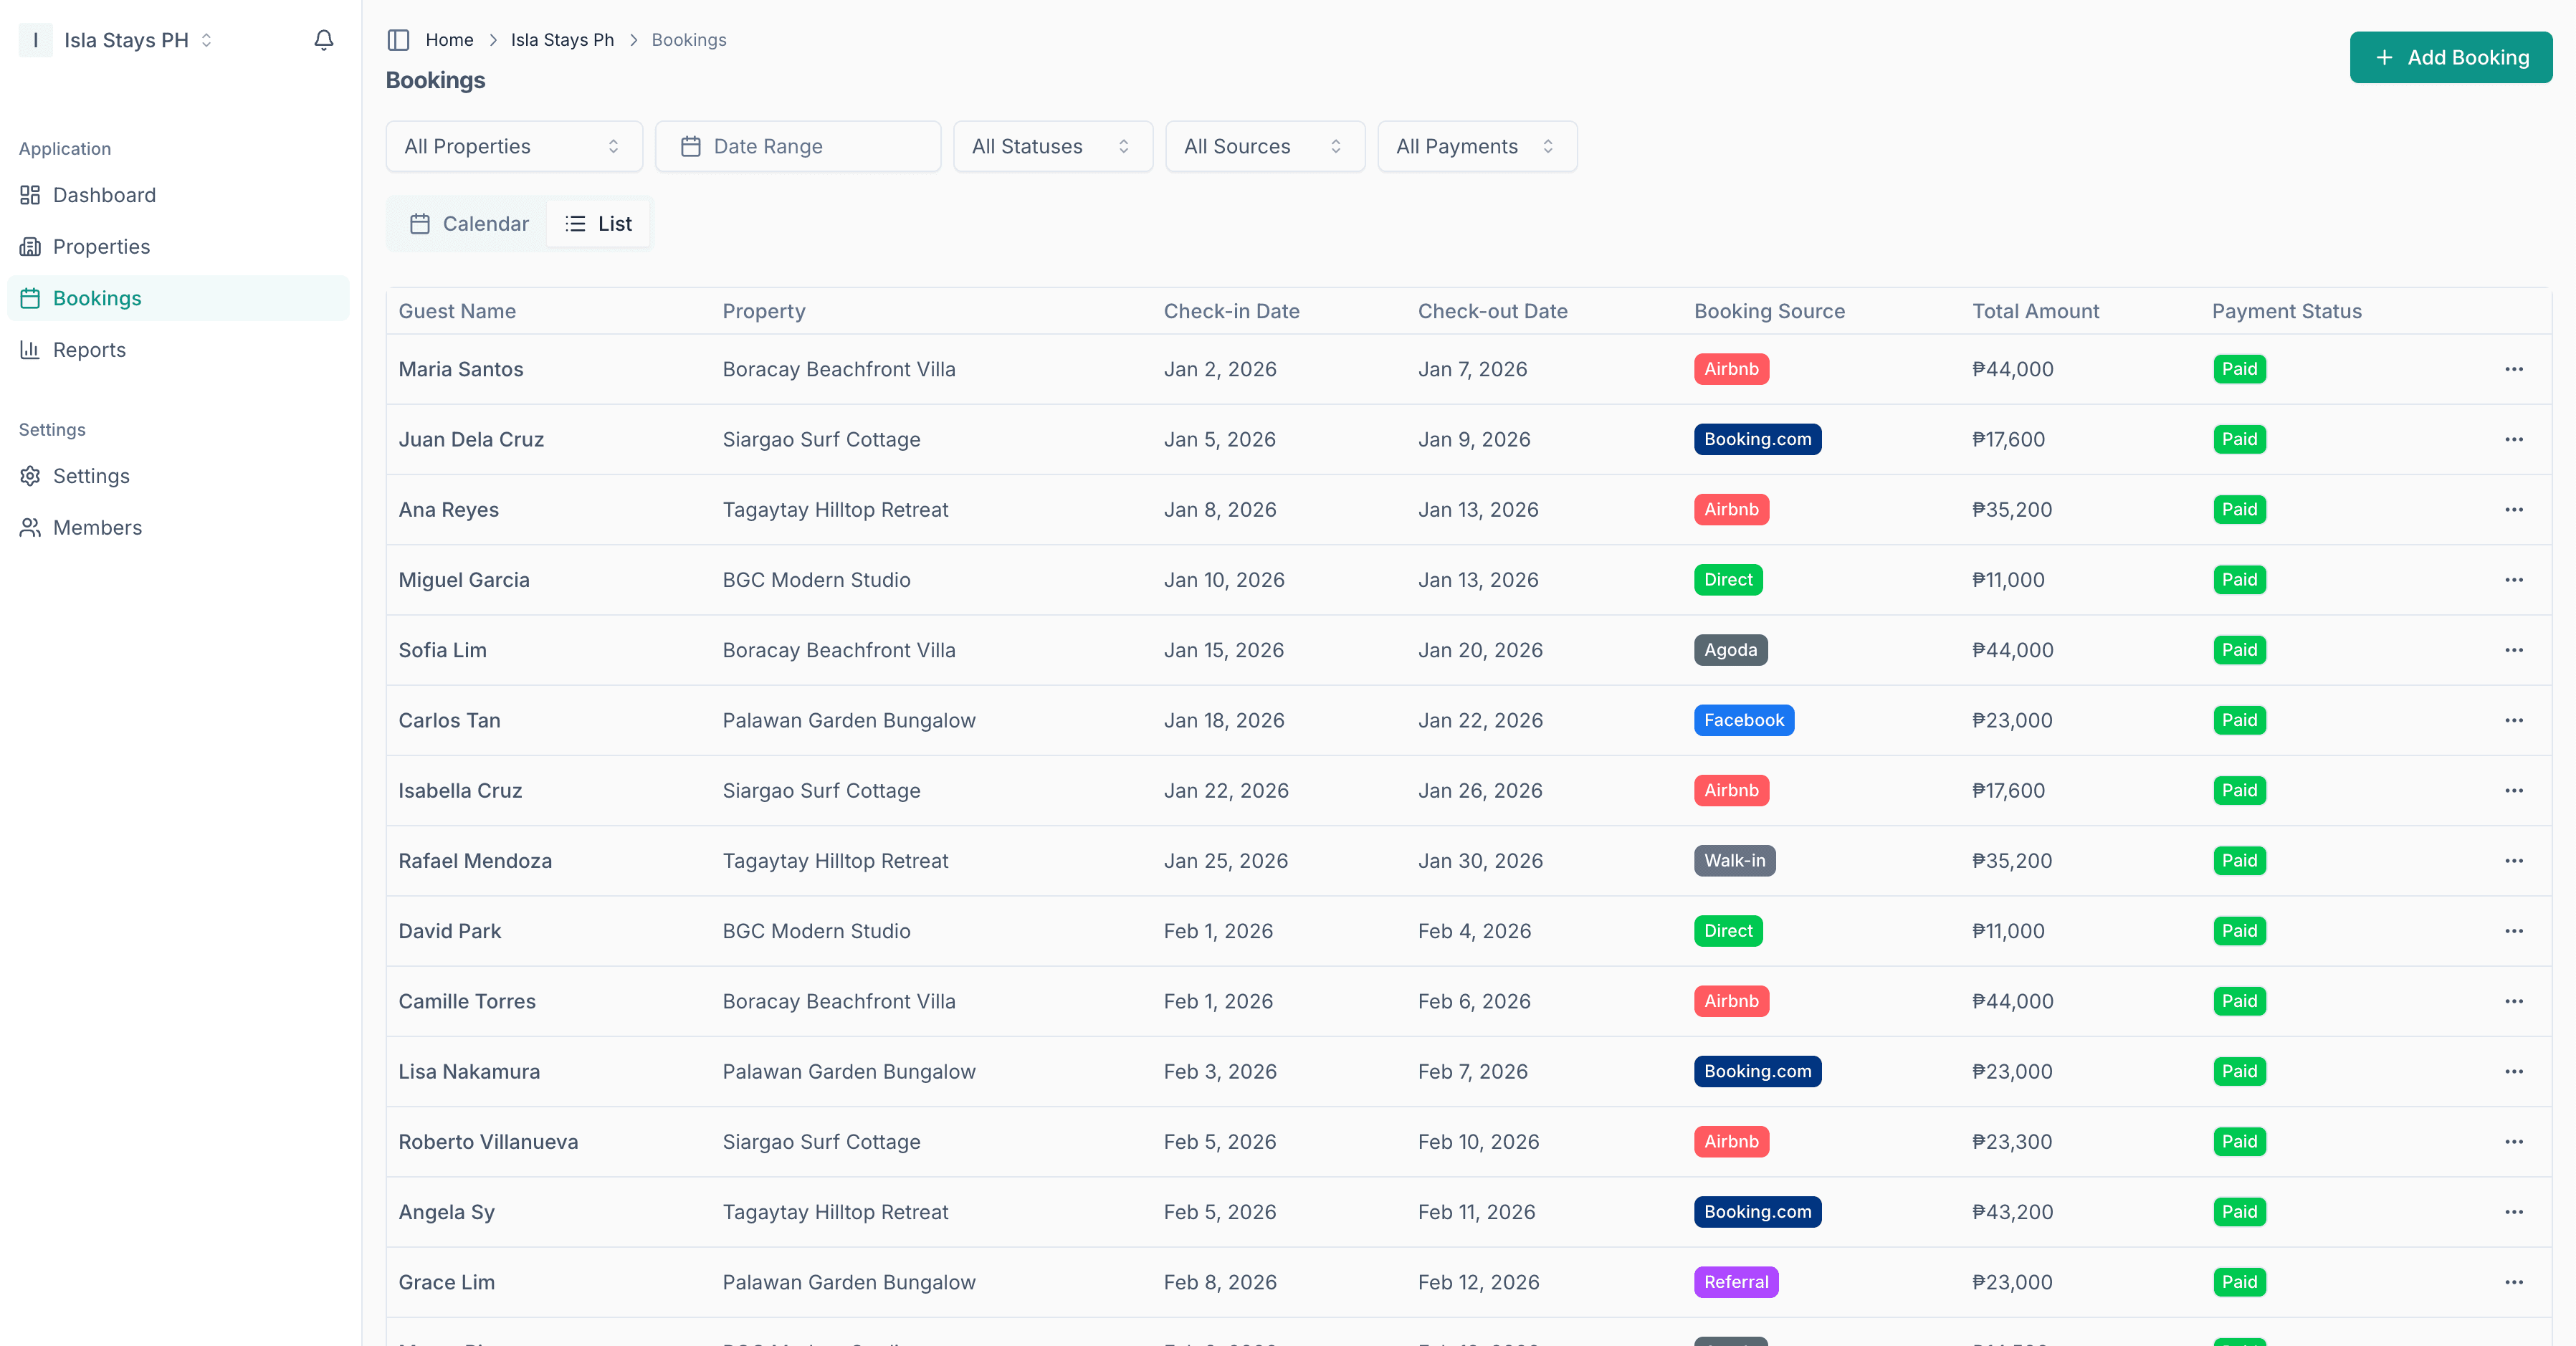Open the actions ellipsis for Maria Santos
Image resolution: width=2576 pixels, height=1346 pixels.
pos(2514,369)
